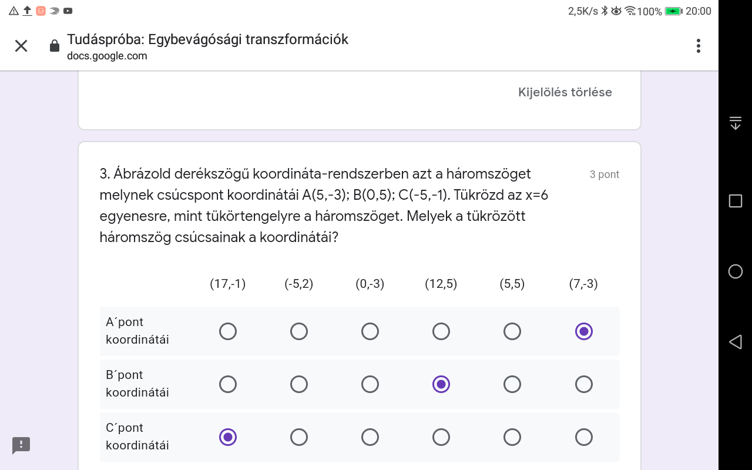Screen dimensions: 752x470
Task: Pick (17,-1) in the A´pont row
Action: pos(228,331)
